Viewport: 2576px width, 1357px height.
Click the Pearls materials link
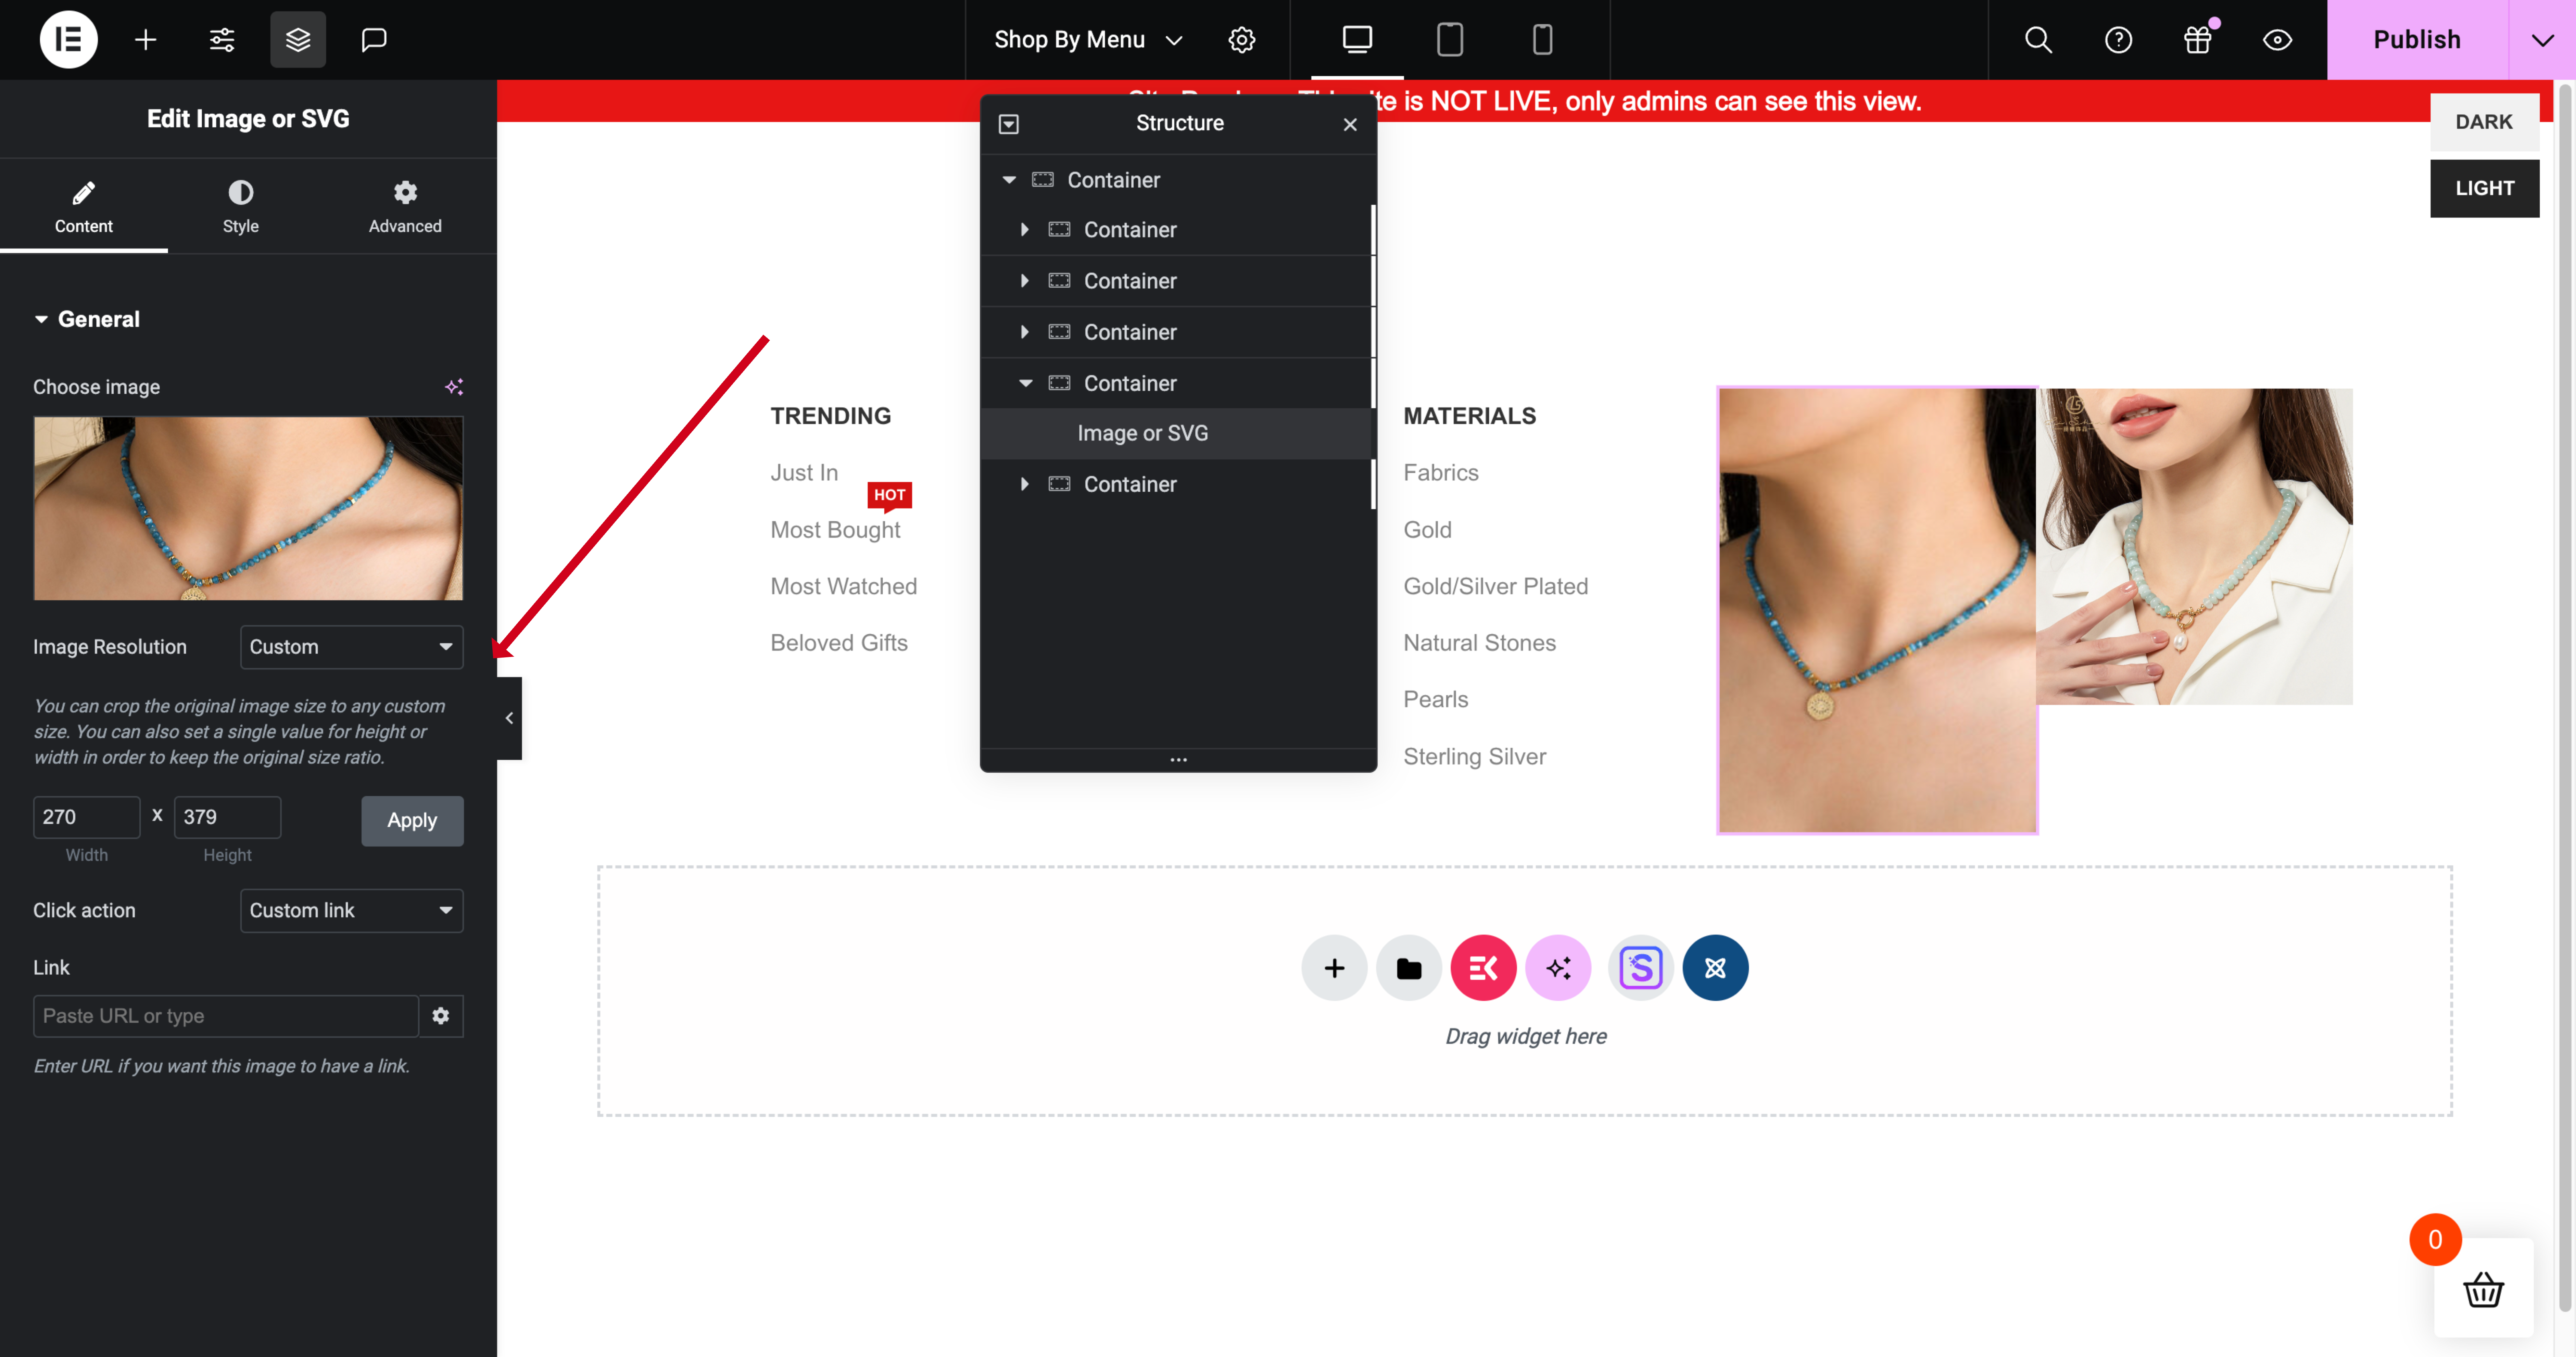click(1436, 700)
